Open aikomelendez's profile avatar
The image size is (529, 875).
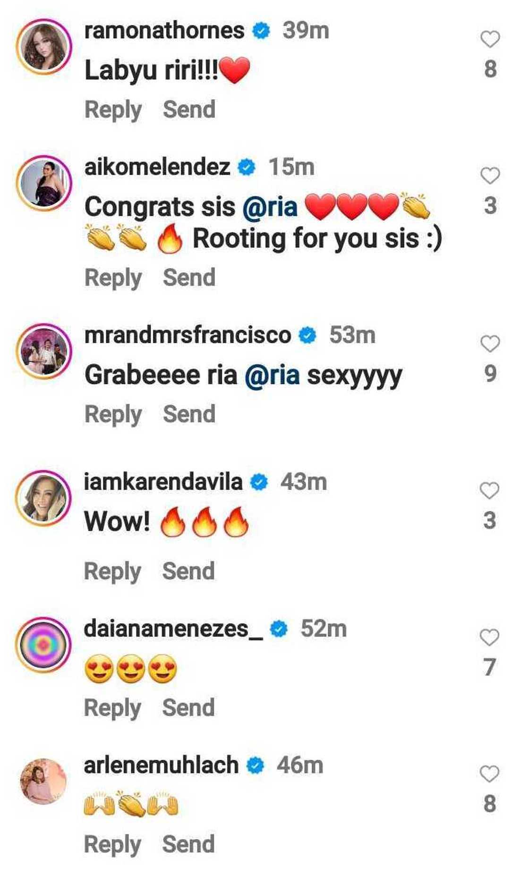pyautogui.click(x=43, y=183)
